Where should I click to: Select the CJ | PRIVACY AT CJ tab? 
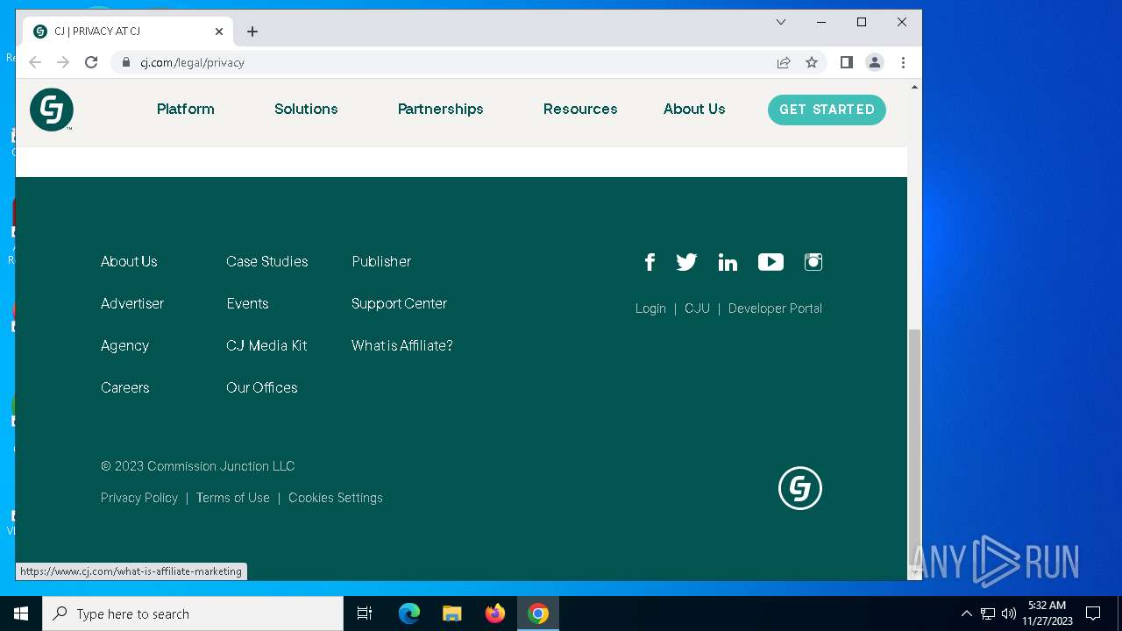pos(128,32)
